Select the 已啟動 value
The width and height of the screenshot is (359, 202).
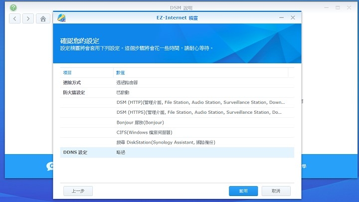123,93
